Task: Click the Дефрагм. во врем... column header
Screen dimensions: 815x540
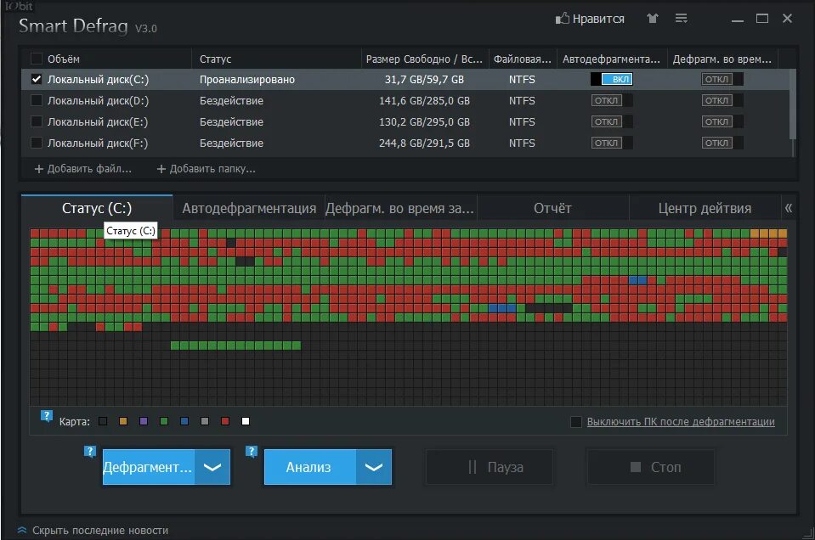Action: point(722,59)
